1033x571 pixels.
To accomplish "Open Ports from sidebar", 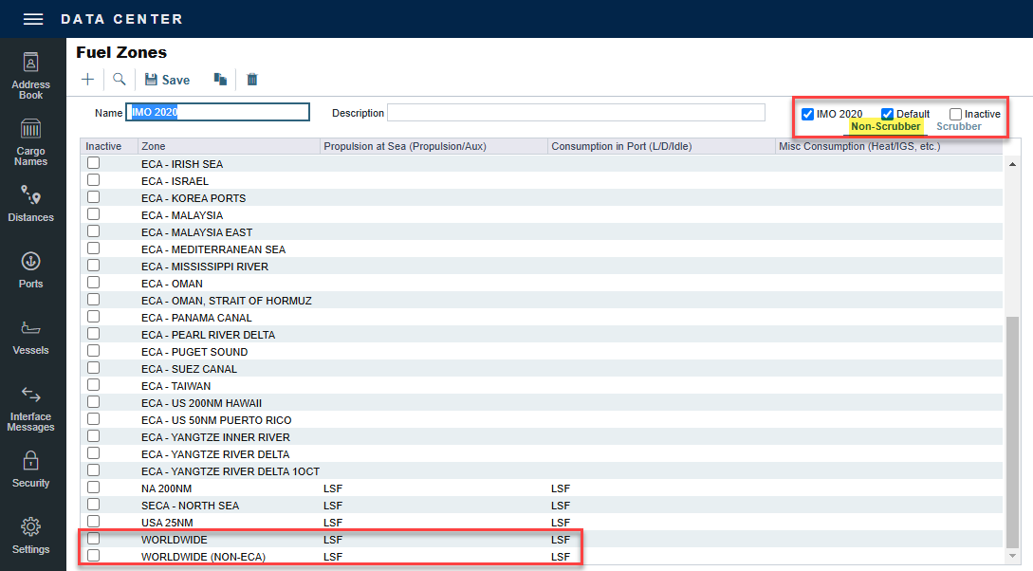I will [31, 270].
